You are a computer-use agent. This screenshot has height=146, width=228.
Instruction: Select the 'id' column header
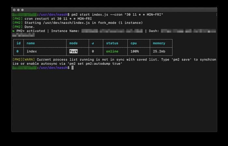click(x=19, y=43)
